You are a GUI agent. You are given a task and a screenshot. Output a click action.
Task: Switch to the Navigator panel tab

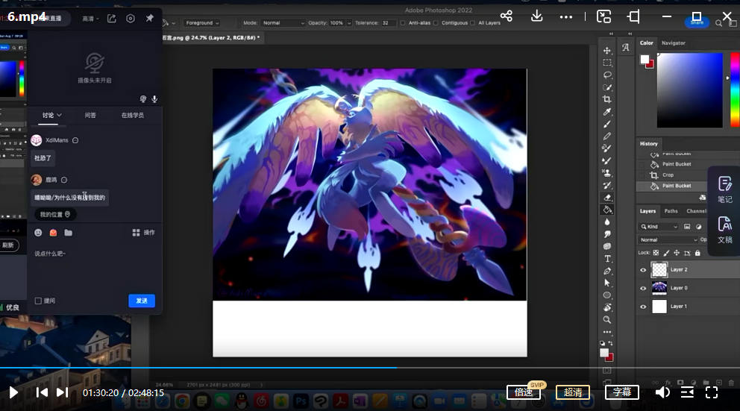click(x=673, y=43)
